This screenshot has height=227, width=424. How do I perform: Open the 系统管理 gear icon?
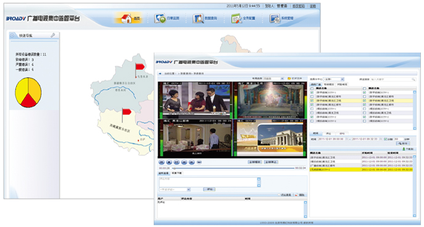275,19
